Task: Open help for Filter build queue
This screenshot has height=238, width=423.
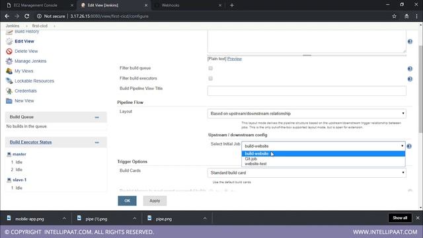Action: pos(410,69)
